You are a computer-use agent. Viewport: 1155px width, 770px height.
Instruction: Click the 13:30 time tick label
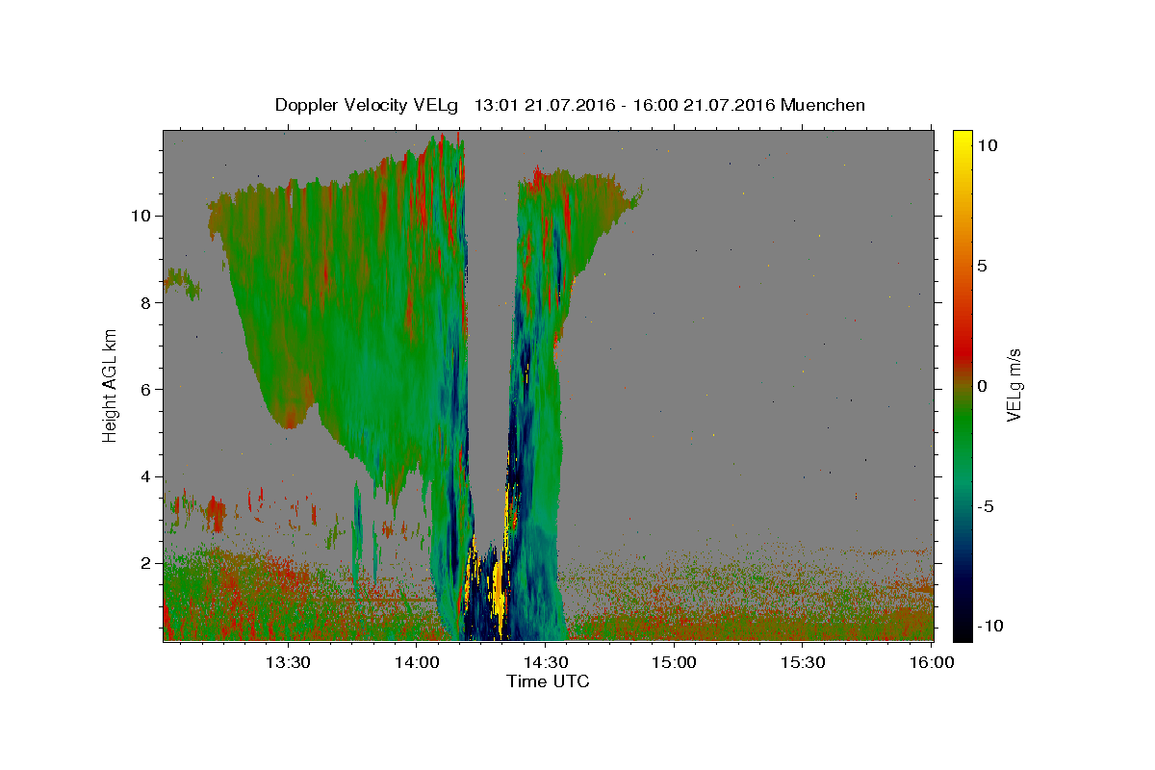click(288, 662)
